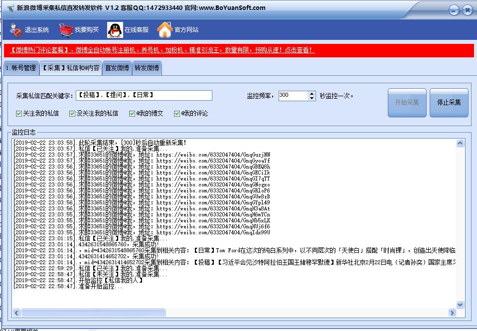Uncheck the @我的评论 checkbox
The height and width of the screenshot is (331, 477).
click(177, 114)
